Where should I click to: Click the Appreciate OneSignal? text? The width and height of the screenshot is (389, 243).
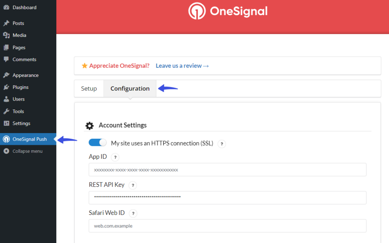[119, 66]
